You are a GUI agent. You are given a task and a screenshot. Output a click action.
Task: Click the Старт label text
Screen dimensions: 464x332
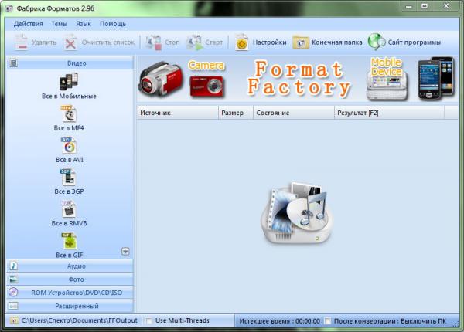click(x=213, y=42)
